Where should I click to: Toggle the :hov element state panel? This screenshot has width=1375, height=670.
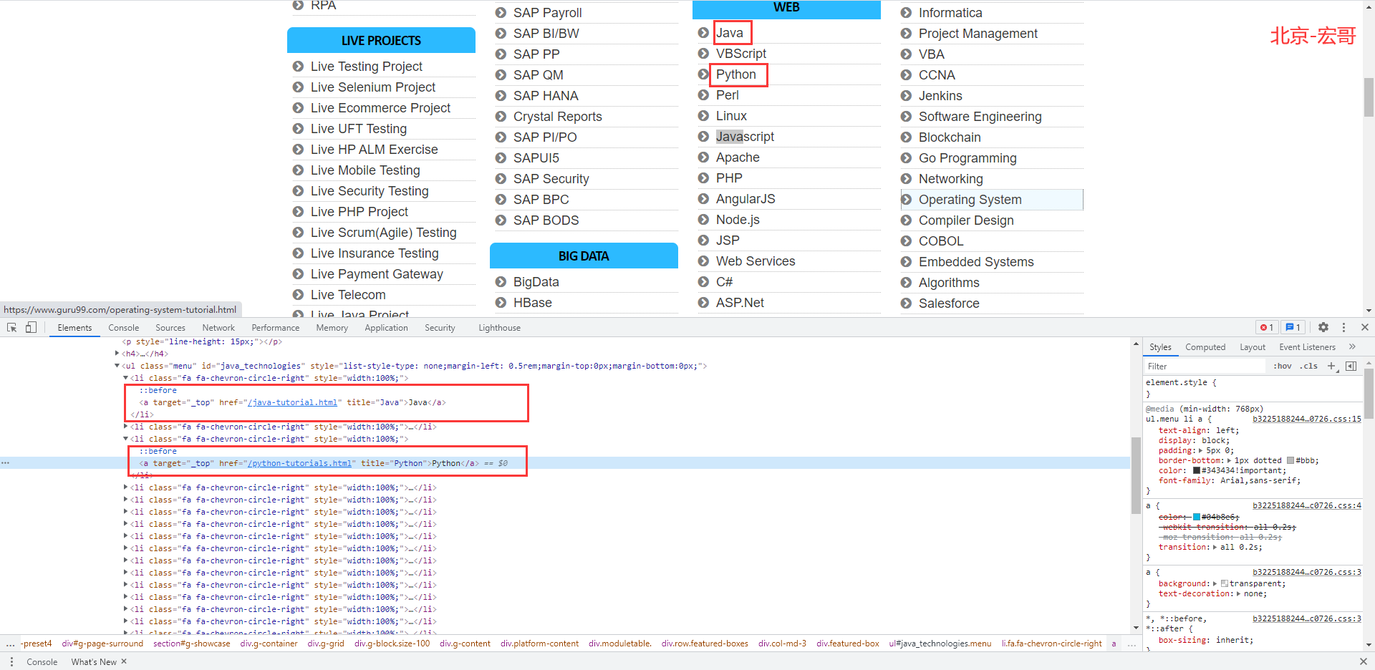point(1283,366)
